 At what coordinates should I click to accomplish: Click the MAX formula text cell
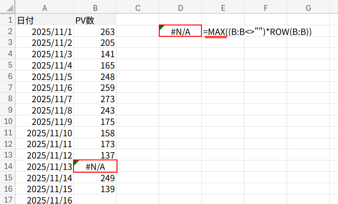[258, 32]
